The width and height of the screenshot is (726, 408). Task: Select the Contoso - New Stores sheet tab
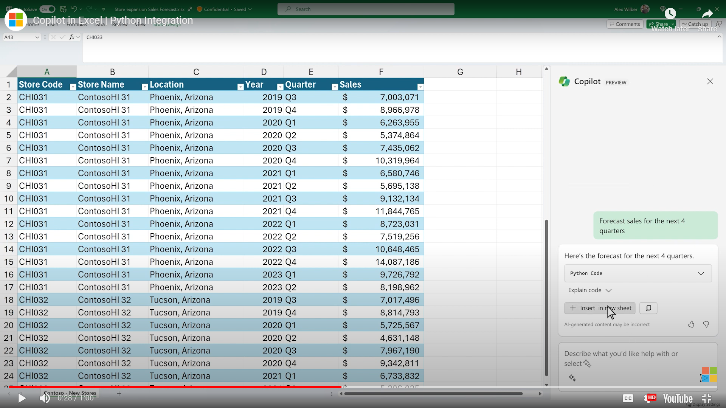point(70,393)
